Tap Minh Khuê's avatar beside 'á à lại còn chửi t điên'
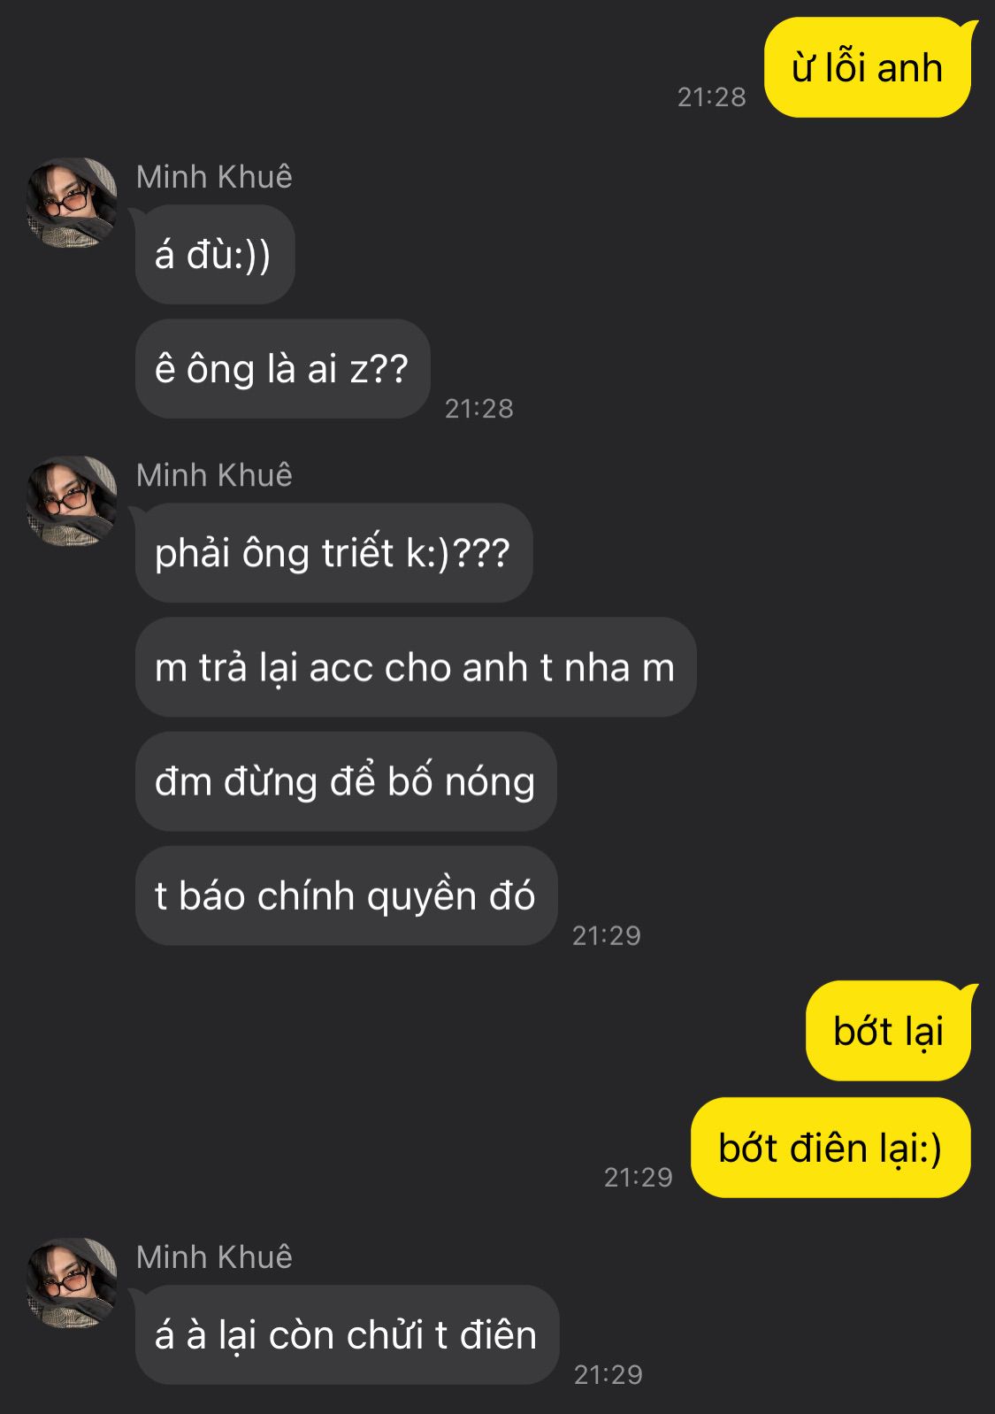 pos(72,1283)
